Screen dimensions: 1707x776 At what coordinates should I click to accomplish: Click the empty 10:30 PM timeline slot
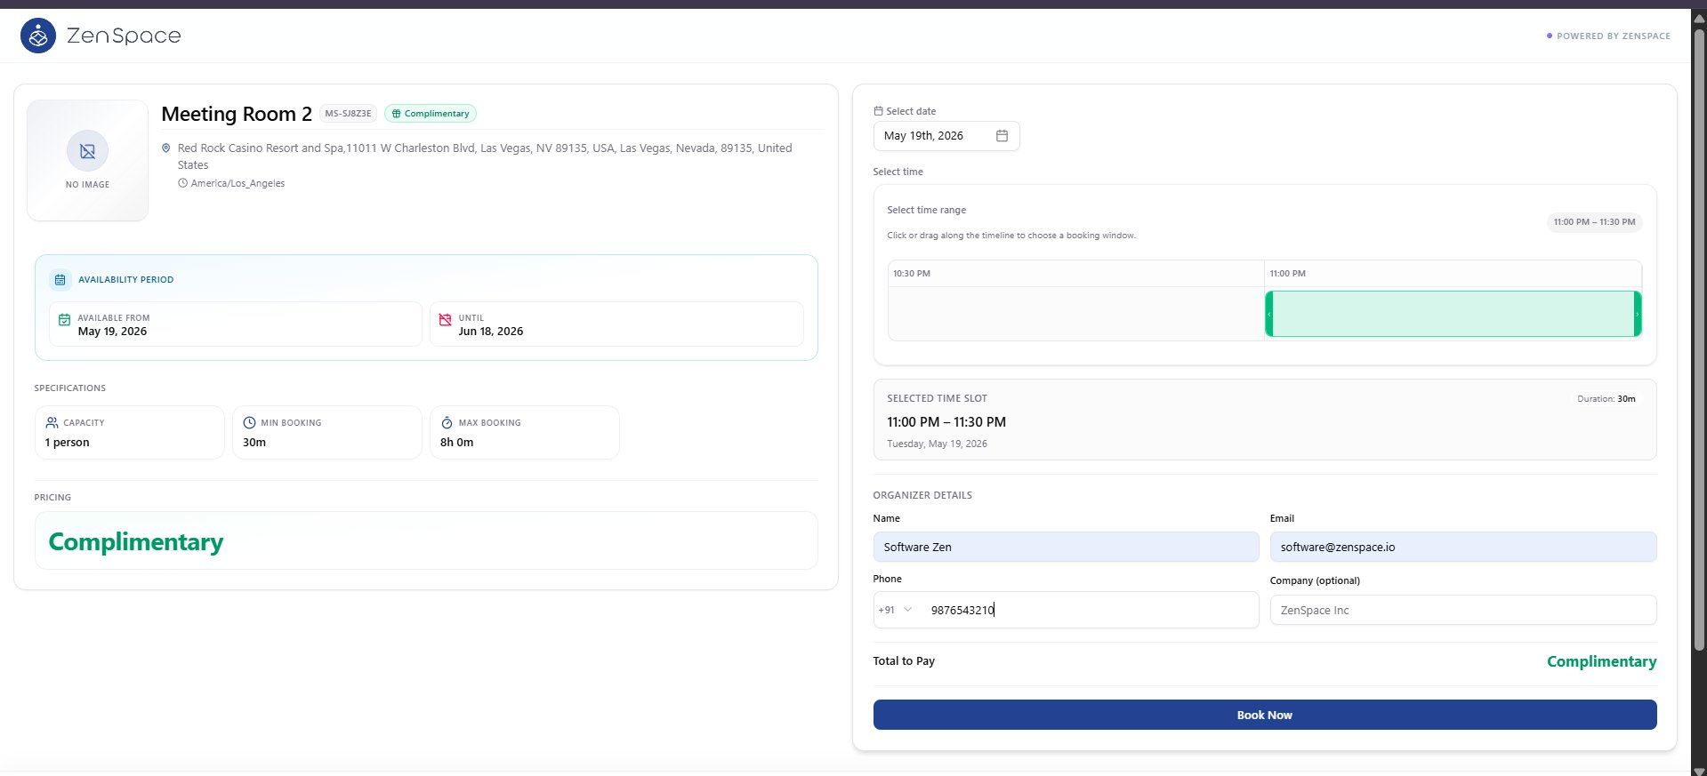click(1075, 314)
